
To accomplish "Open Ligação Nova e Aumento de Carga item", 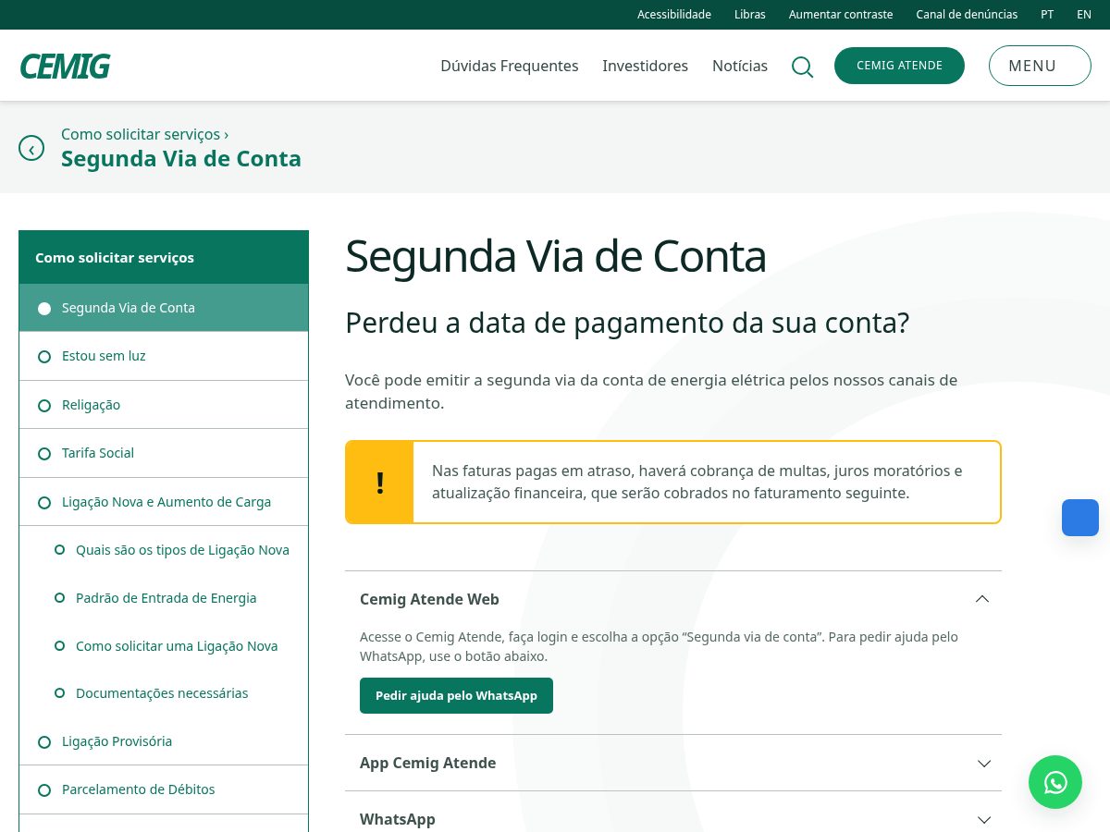I will click(x=164, y=502).
